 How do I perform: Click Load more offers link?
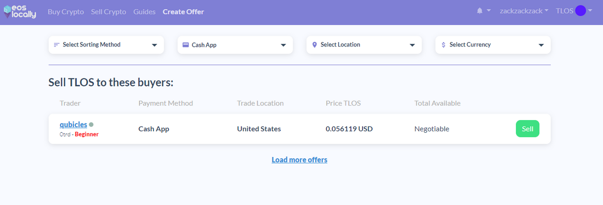(x=300, y=160)
